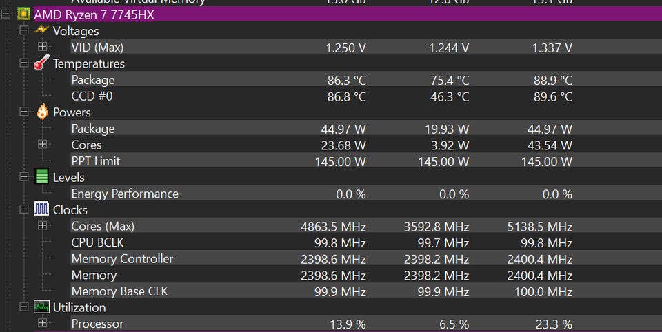Select the AMD Ryzen 7 7745HX row
Screen dimensions: 662x332
347,14
